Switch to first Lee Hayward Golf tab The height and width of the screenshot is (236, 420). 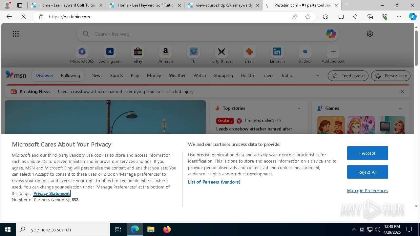67,5
